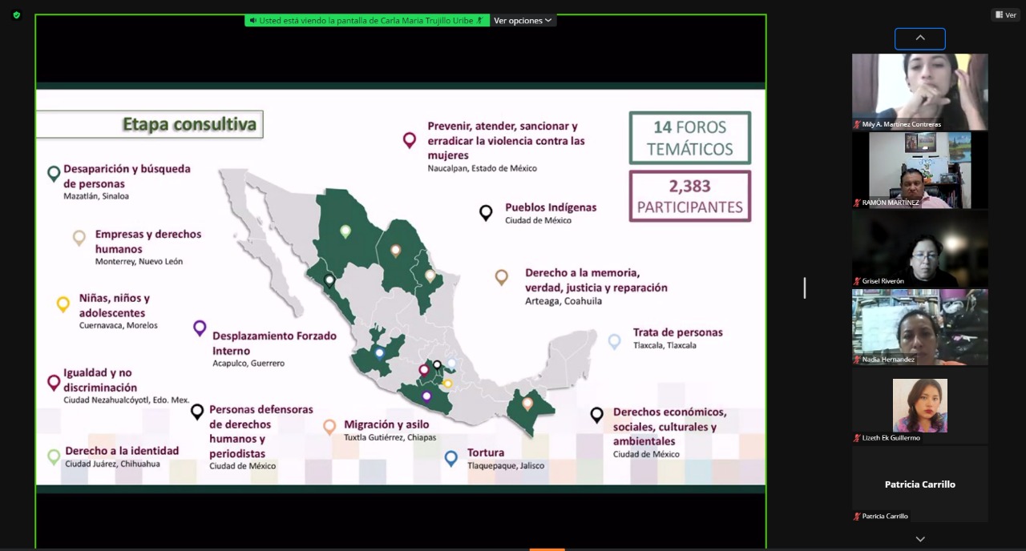Click the 14 FOROS TEMÁTICOS box
Viewport: 1026px width, 551px height.
pos(690,138)
